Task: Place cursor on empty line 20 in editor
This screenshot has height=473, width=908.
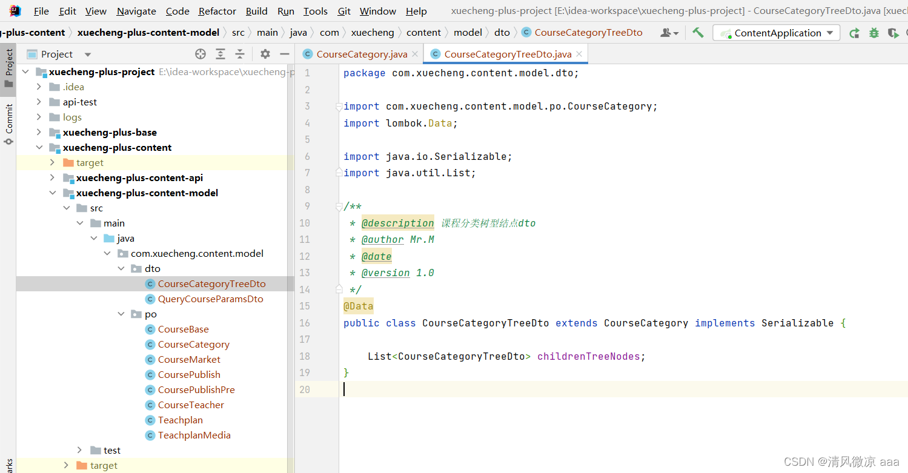Action: [x=623, y=389]
